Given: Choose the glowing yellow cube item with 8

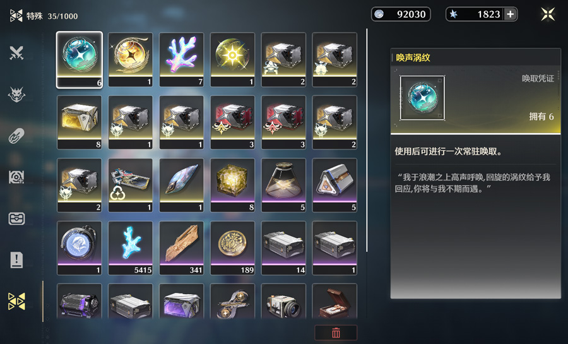Looking at the screenshot, I should (232, 185).
